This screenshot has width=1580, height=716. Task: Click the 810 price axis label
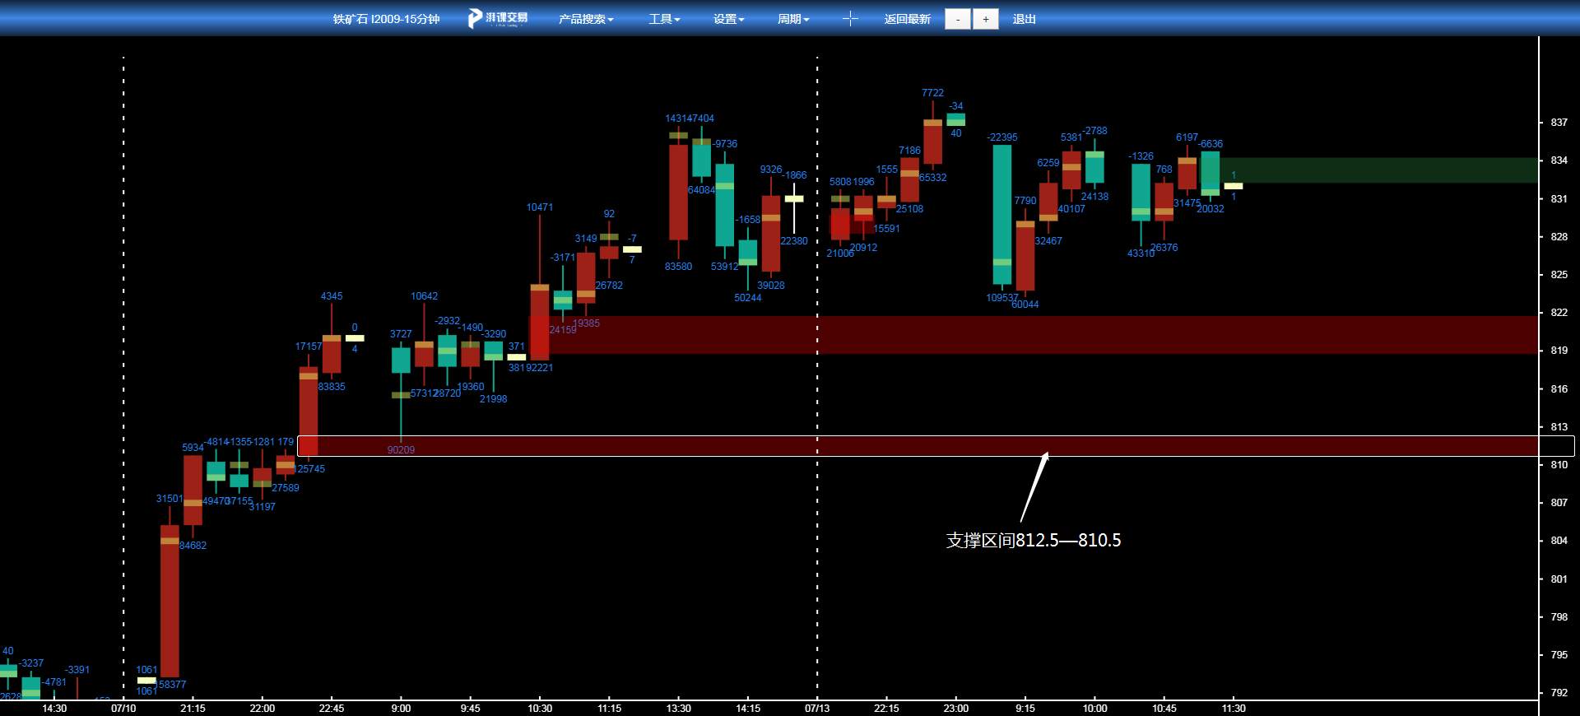1559,465
